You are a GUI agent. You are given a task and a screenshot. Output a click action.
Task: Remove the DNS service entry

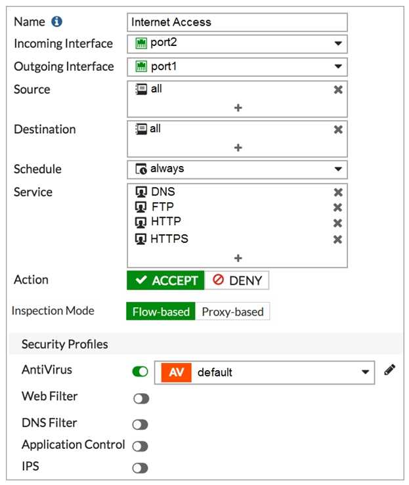coord(338,192)
